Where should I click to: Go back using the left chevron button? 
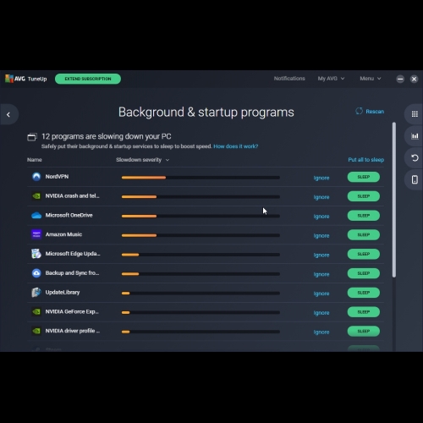pyautogui.click(x=8, y=114)
